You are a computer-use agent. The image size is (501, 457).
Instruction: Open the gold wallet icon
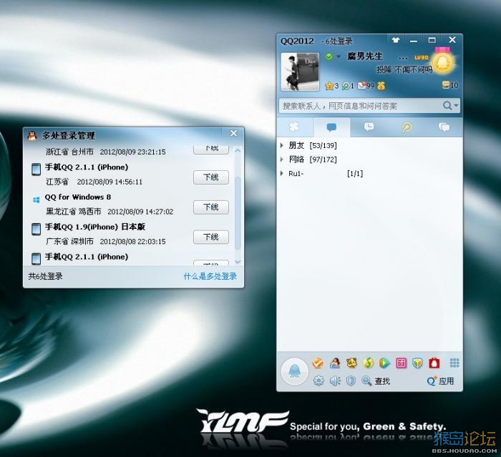click(x=381, y=86)
